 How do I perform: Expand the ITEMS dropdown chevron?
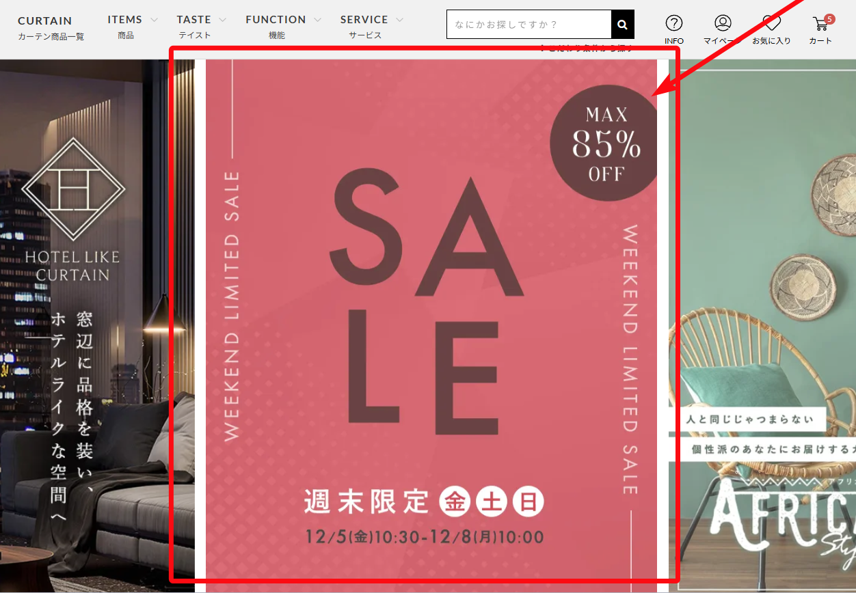point(154,20)
